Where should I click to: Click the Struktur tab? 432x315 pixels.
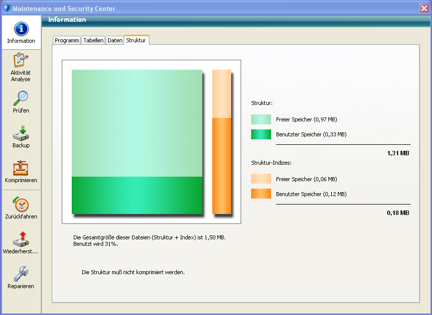[136, 40]
